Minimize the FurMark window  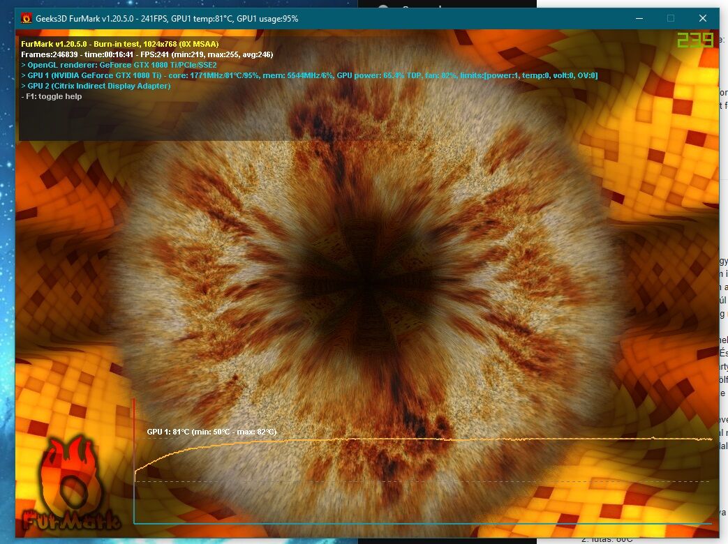coord(639,19)
